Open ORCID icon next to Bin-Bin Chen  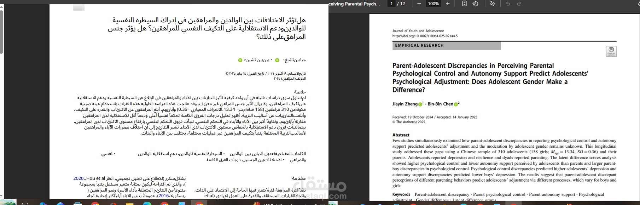pyautogui.click(x=456, y=104)
